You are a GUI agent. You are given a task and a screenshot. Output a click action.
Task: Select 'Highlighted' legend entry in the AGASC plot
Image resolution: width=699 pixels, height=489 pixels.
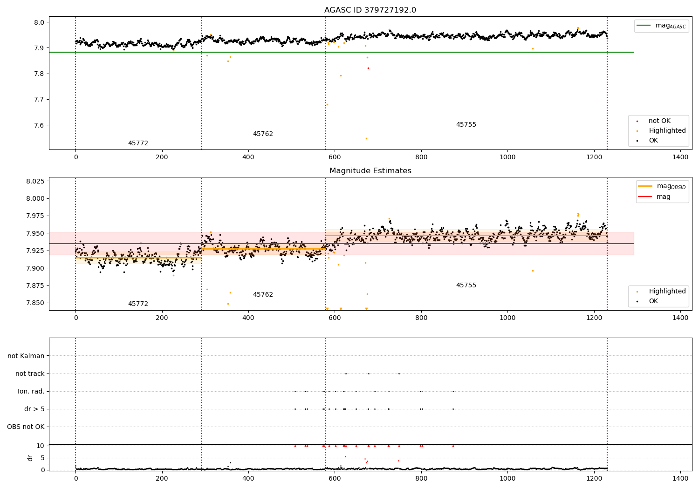tap(662, 131)
